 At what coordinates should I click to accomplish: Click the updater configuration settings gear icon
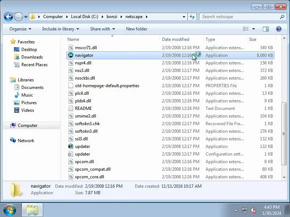click(x=71, y=154)
